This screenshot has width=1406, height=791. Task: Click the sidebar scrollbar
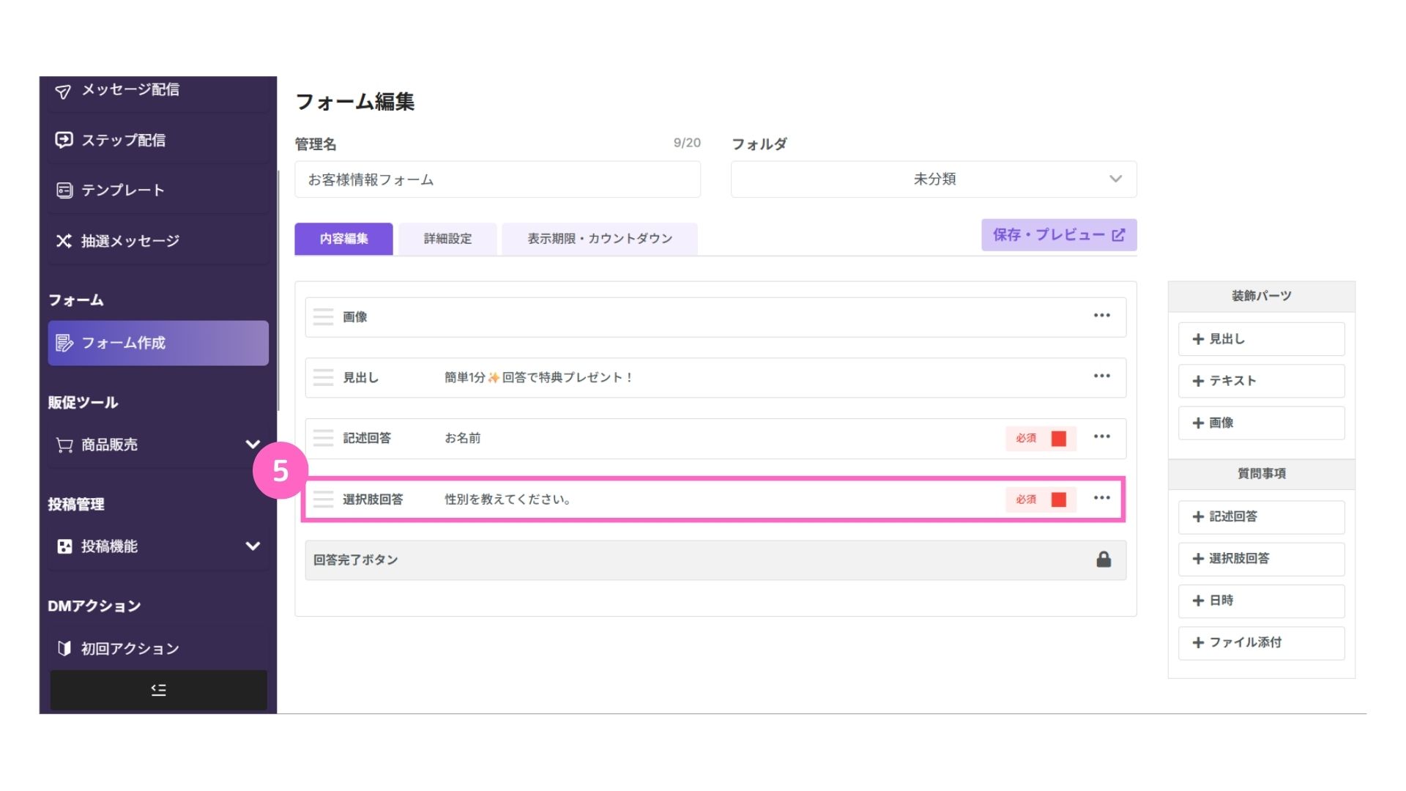[278, 291]
